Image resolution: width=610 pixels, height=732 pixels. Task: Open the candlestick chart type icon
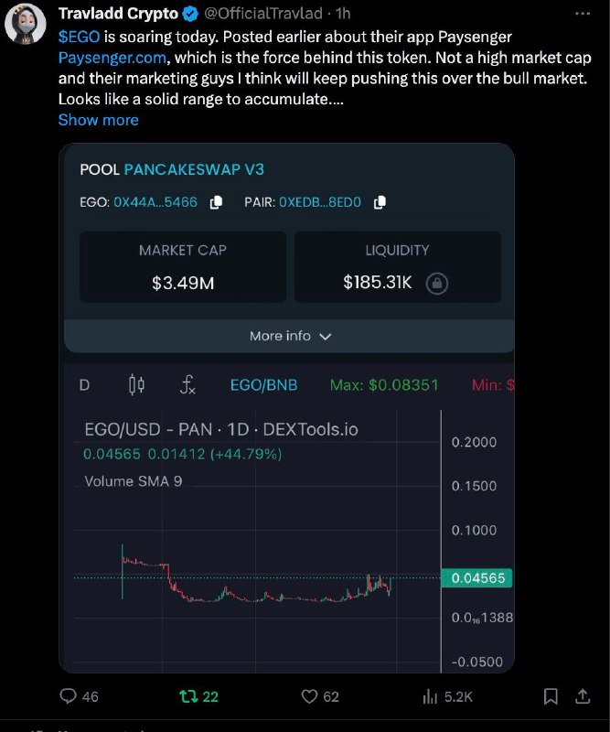click(136, 385)
